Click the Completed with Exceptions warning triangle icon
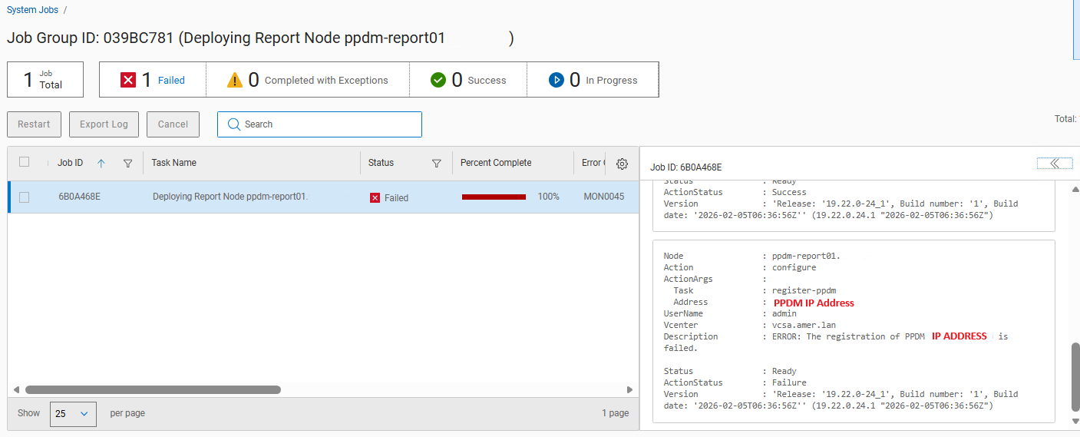 tap(235, 80)
